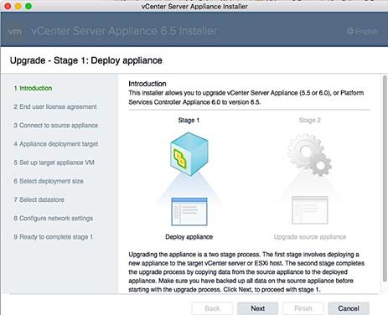Click the Stage 2 gears icon

(309, 154)
